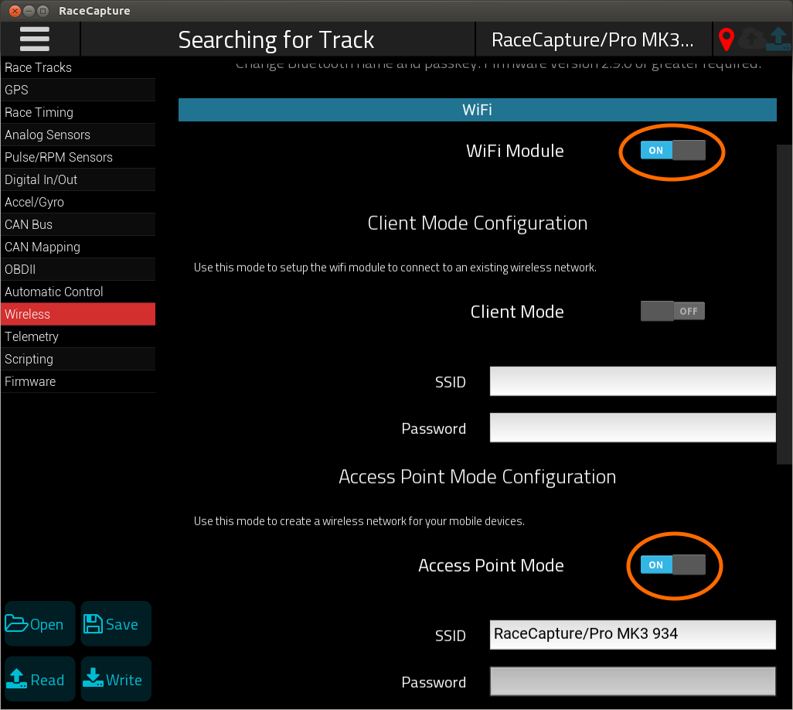Enable the Client Mode switch
Viewport: 793px width, 710px height.
672,311
